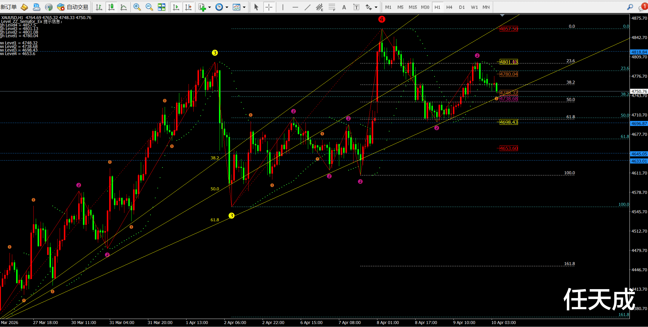Select the text label 'A' tool
Viewport: 648px width, 327px height.
[344, 7]
